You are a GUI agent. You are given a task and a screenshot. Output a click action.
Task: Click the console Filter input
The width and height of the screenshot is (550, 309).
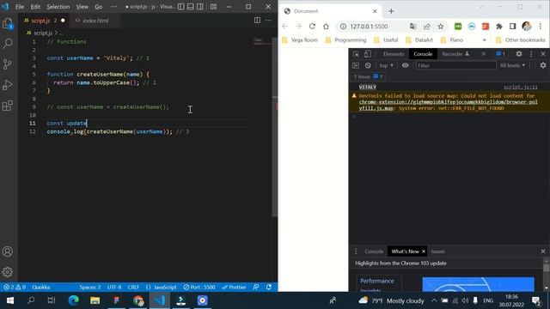tap(455, 65)
